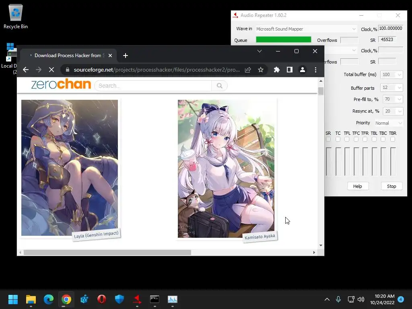This screenshot has height=309, width=412.
Task: Open the Windows Start menu
Action: pyautogui.click(x=13, y=299)
